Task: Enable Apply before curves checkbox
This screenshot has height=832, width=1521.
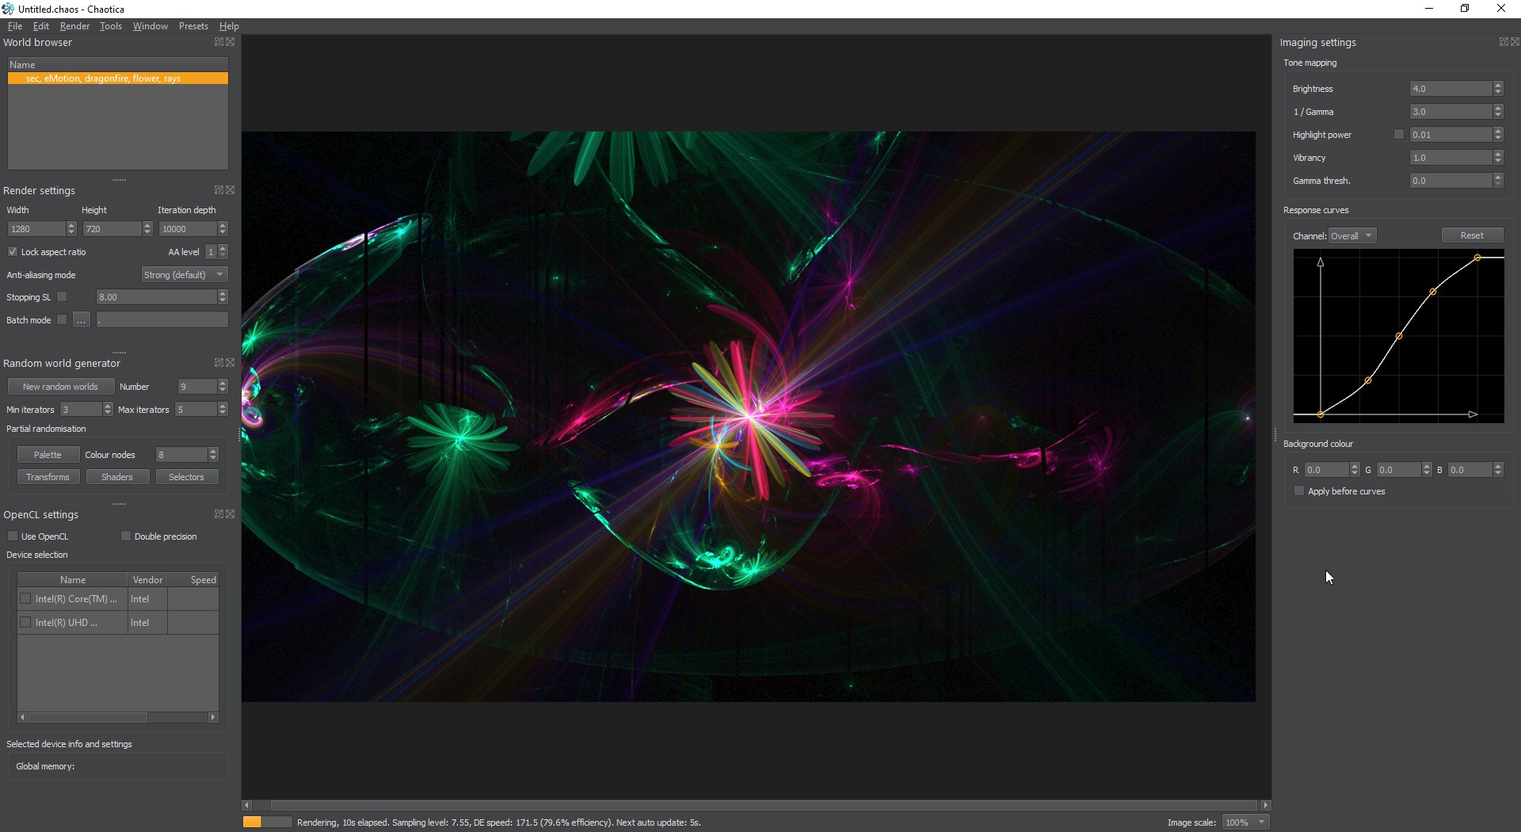Action: click(1299, 491)
